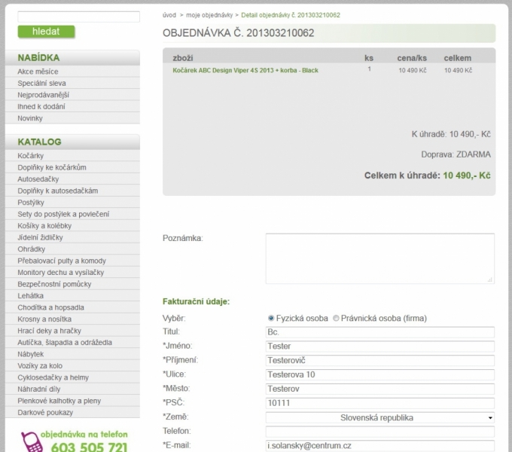This screenshot has height=452, width=512.
Task: Click the pink phone icon
Action: coord(32,442)
